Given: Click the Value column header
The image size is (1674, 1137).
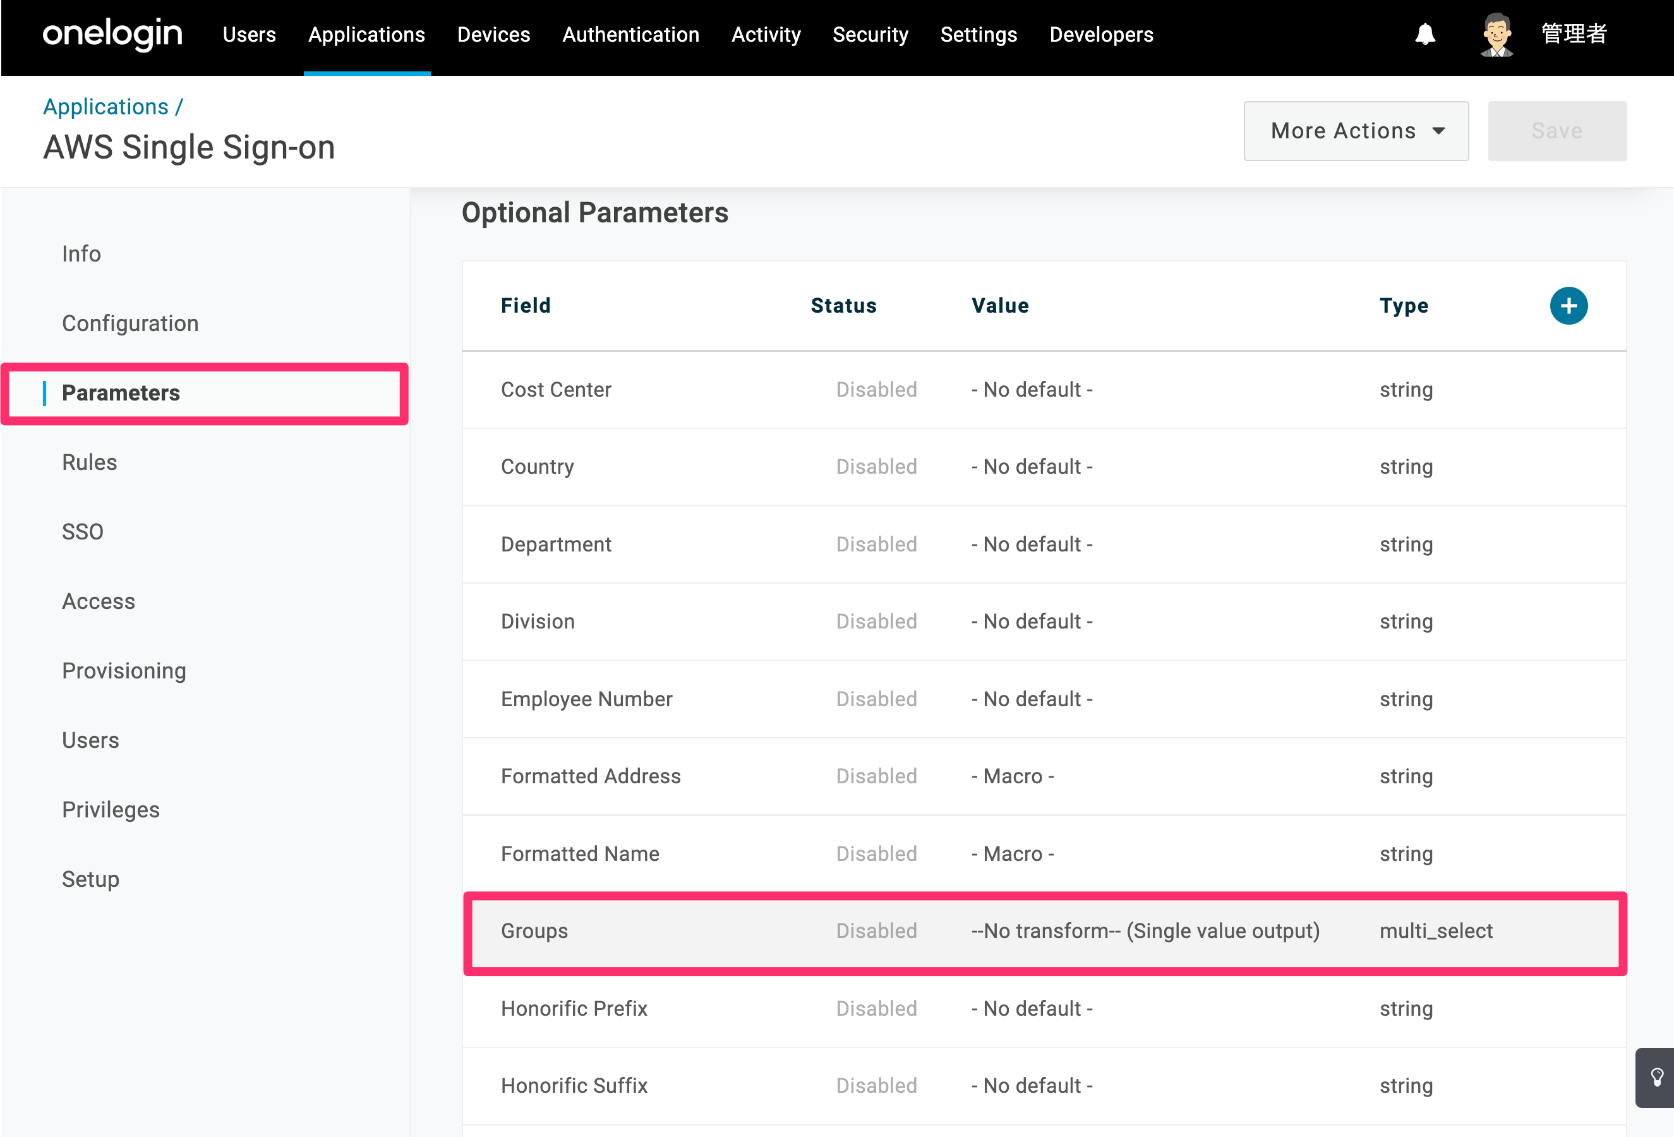Looking at the screenshot, I should click(x=1000, y=305).
